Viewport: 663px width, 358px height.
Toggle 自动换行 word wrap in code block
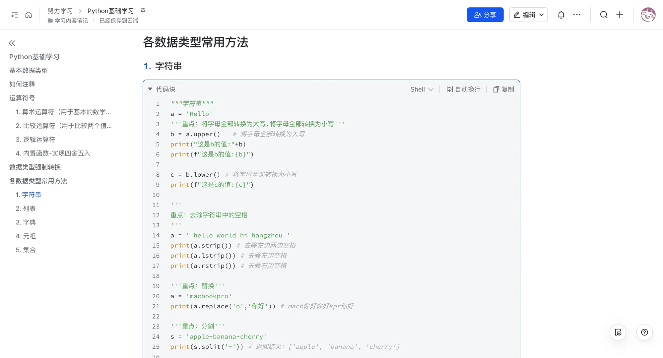(x=463, y=89)
